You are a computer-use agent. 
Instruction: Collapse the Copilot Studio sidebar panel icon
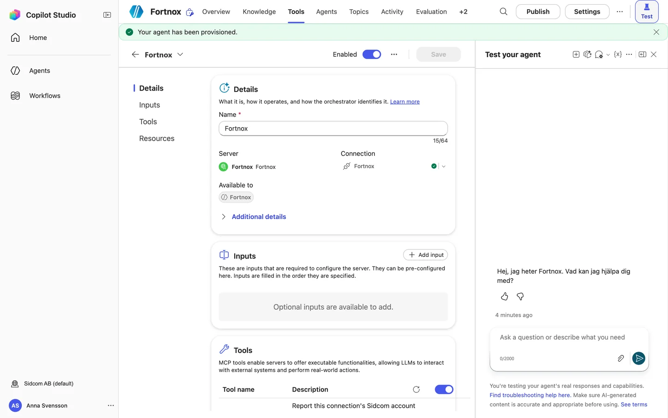pyautogui.click(x=107, y=15)
